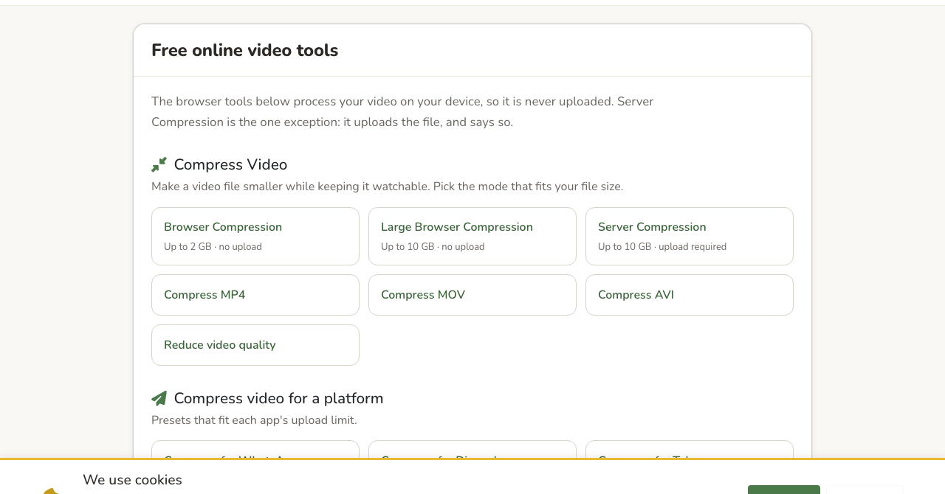The image size is (945, 494).
Task: Click the "Presets that fit each app's upload limit." text
Action: [x=254, y=420]
